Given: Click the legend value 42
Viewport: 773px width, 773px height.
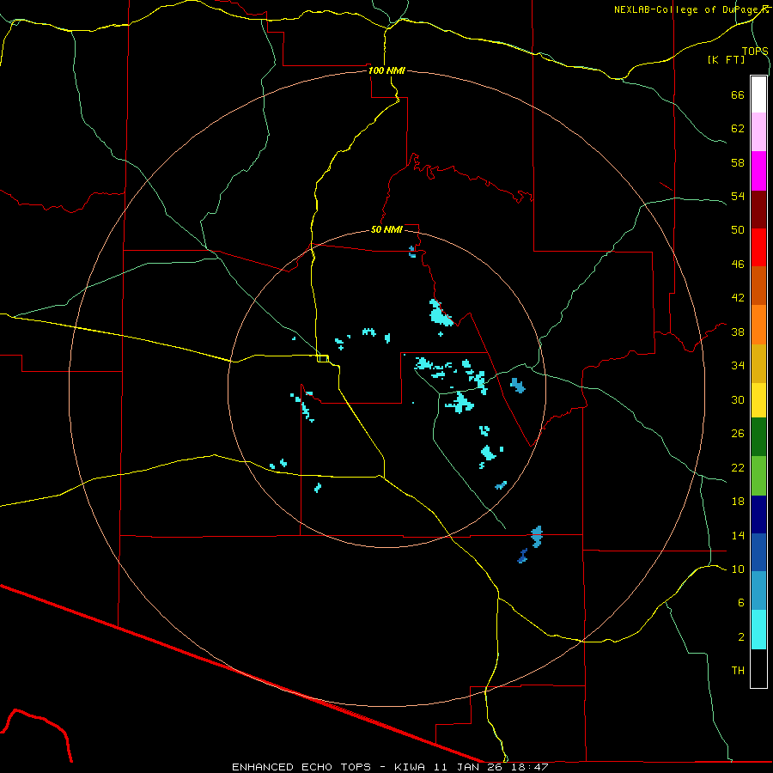Looking at the screenshot, I should [x=738, y=298].
